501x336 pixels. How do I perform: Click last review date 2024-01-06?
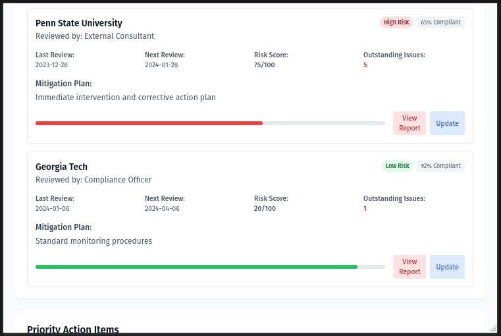(53, 208)
